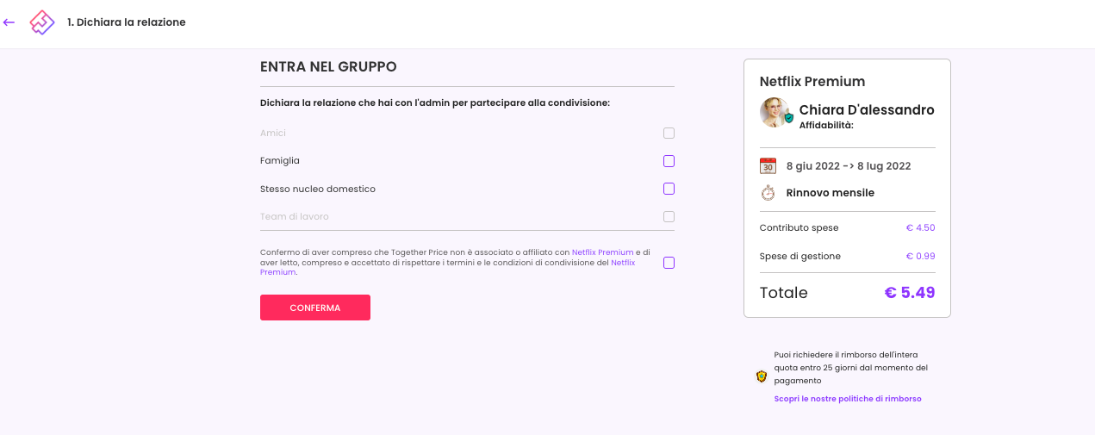Check the Stesso nucleo domestico checkbox
The width and height of the screenshot is (1095, 435).
(669, 189)
